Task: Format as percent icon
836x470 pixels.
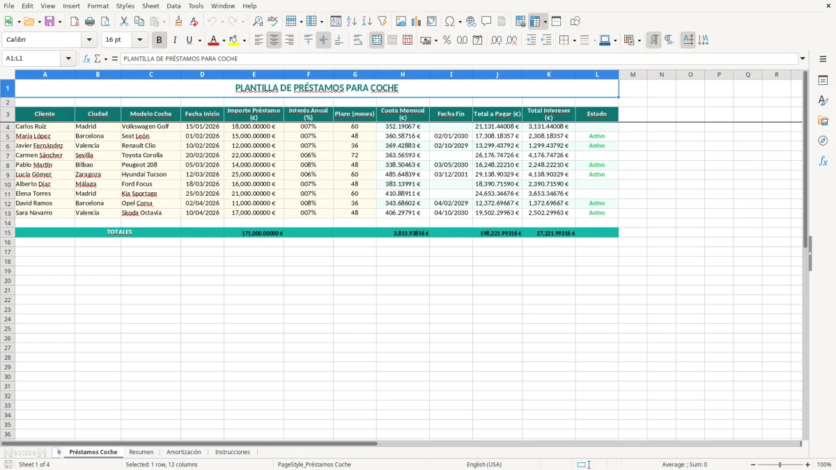Action: (x=447, y=40)
